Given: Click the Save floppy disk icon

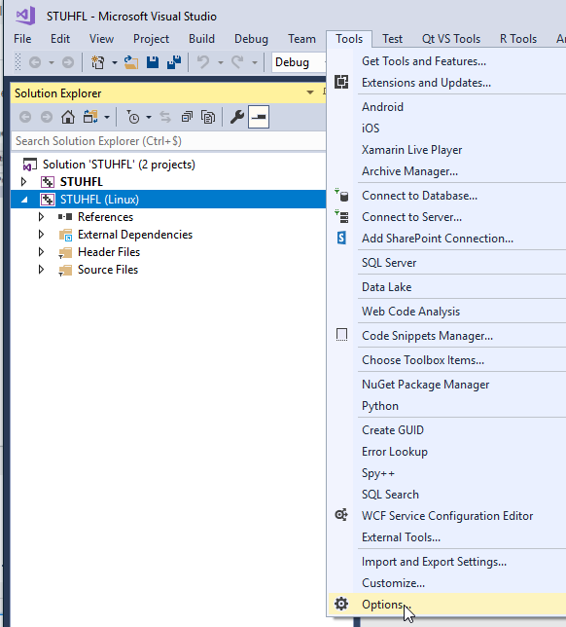Looking at the screenshot, I should click(153, 62).
